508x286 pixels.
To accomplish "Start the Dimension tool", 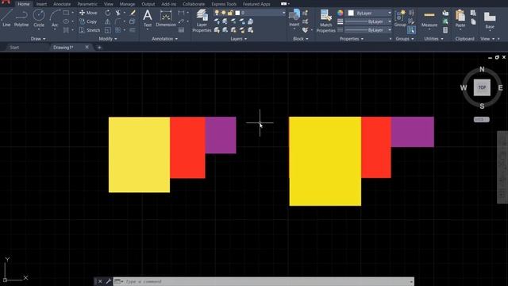I will [x=166, y=18].
